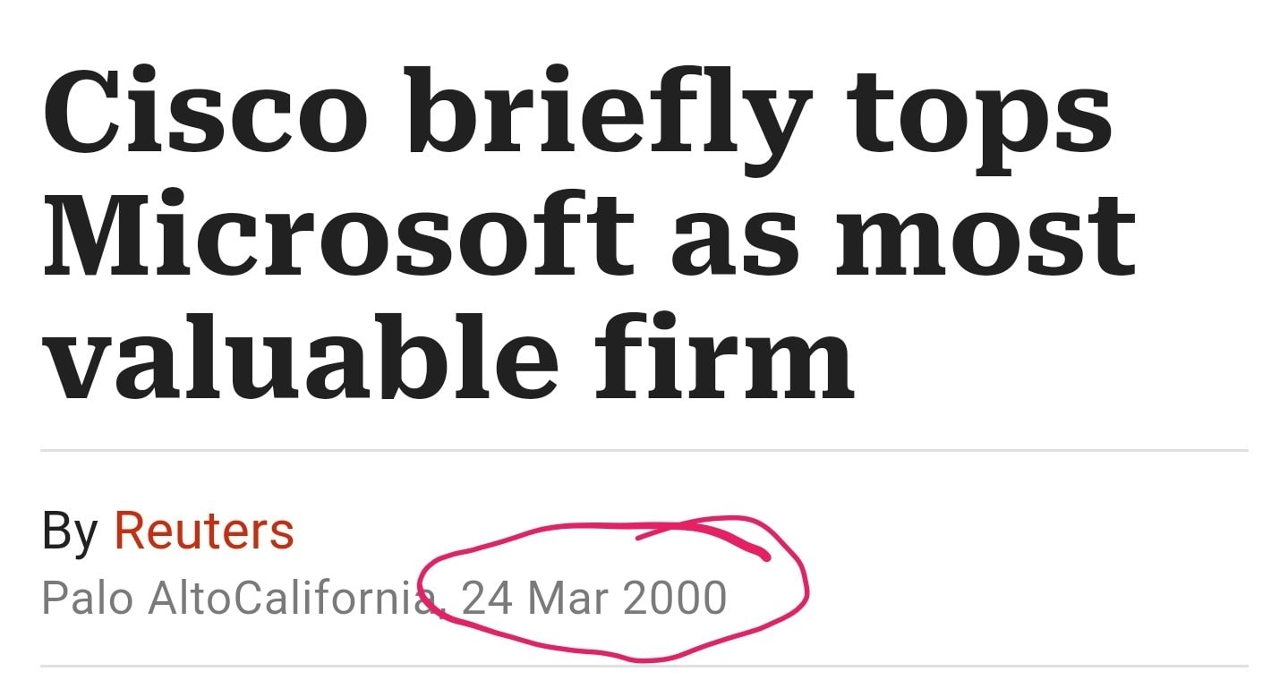Click the year 2000 in the dateline

(675, 597)
